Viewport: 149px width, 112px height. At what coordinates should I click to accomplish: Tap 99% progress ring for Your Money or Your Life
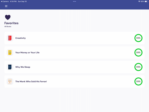click(138, 52)
